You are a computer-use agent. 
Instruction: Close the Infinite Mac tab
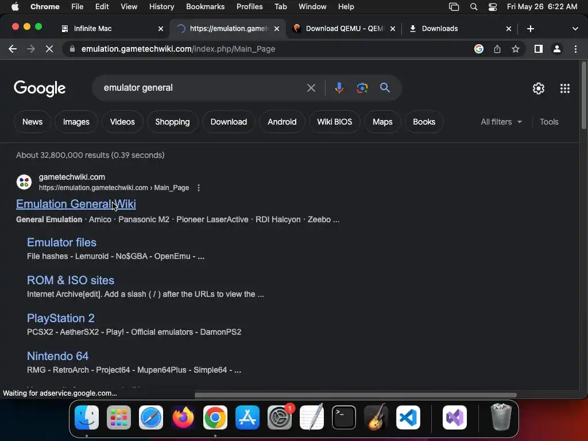(x=161, y=29)
